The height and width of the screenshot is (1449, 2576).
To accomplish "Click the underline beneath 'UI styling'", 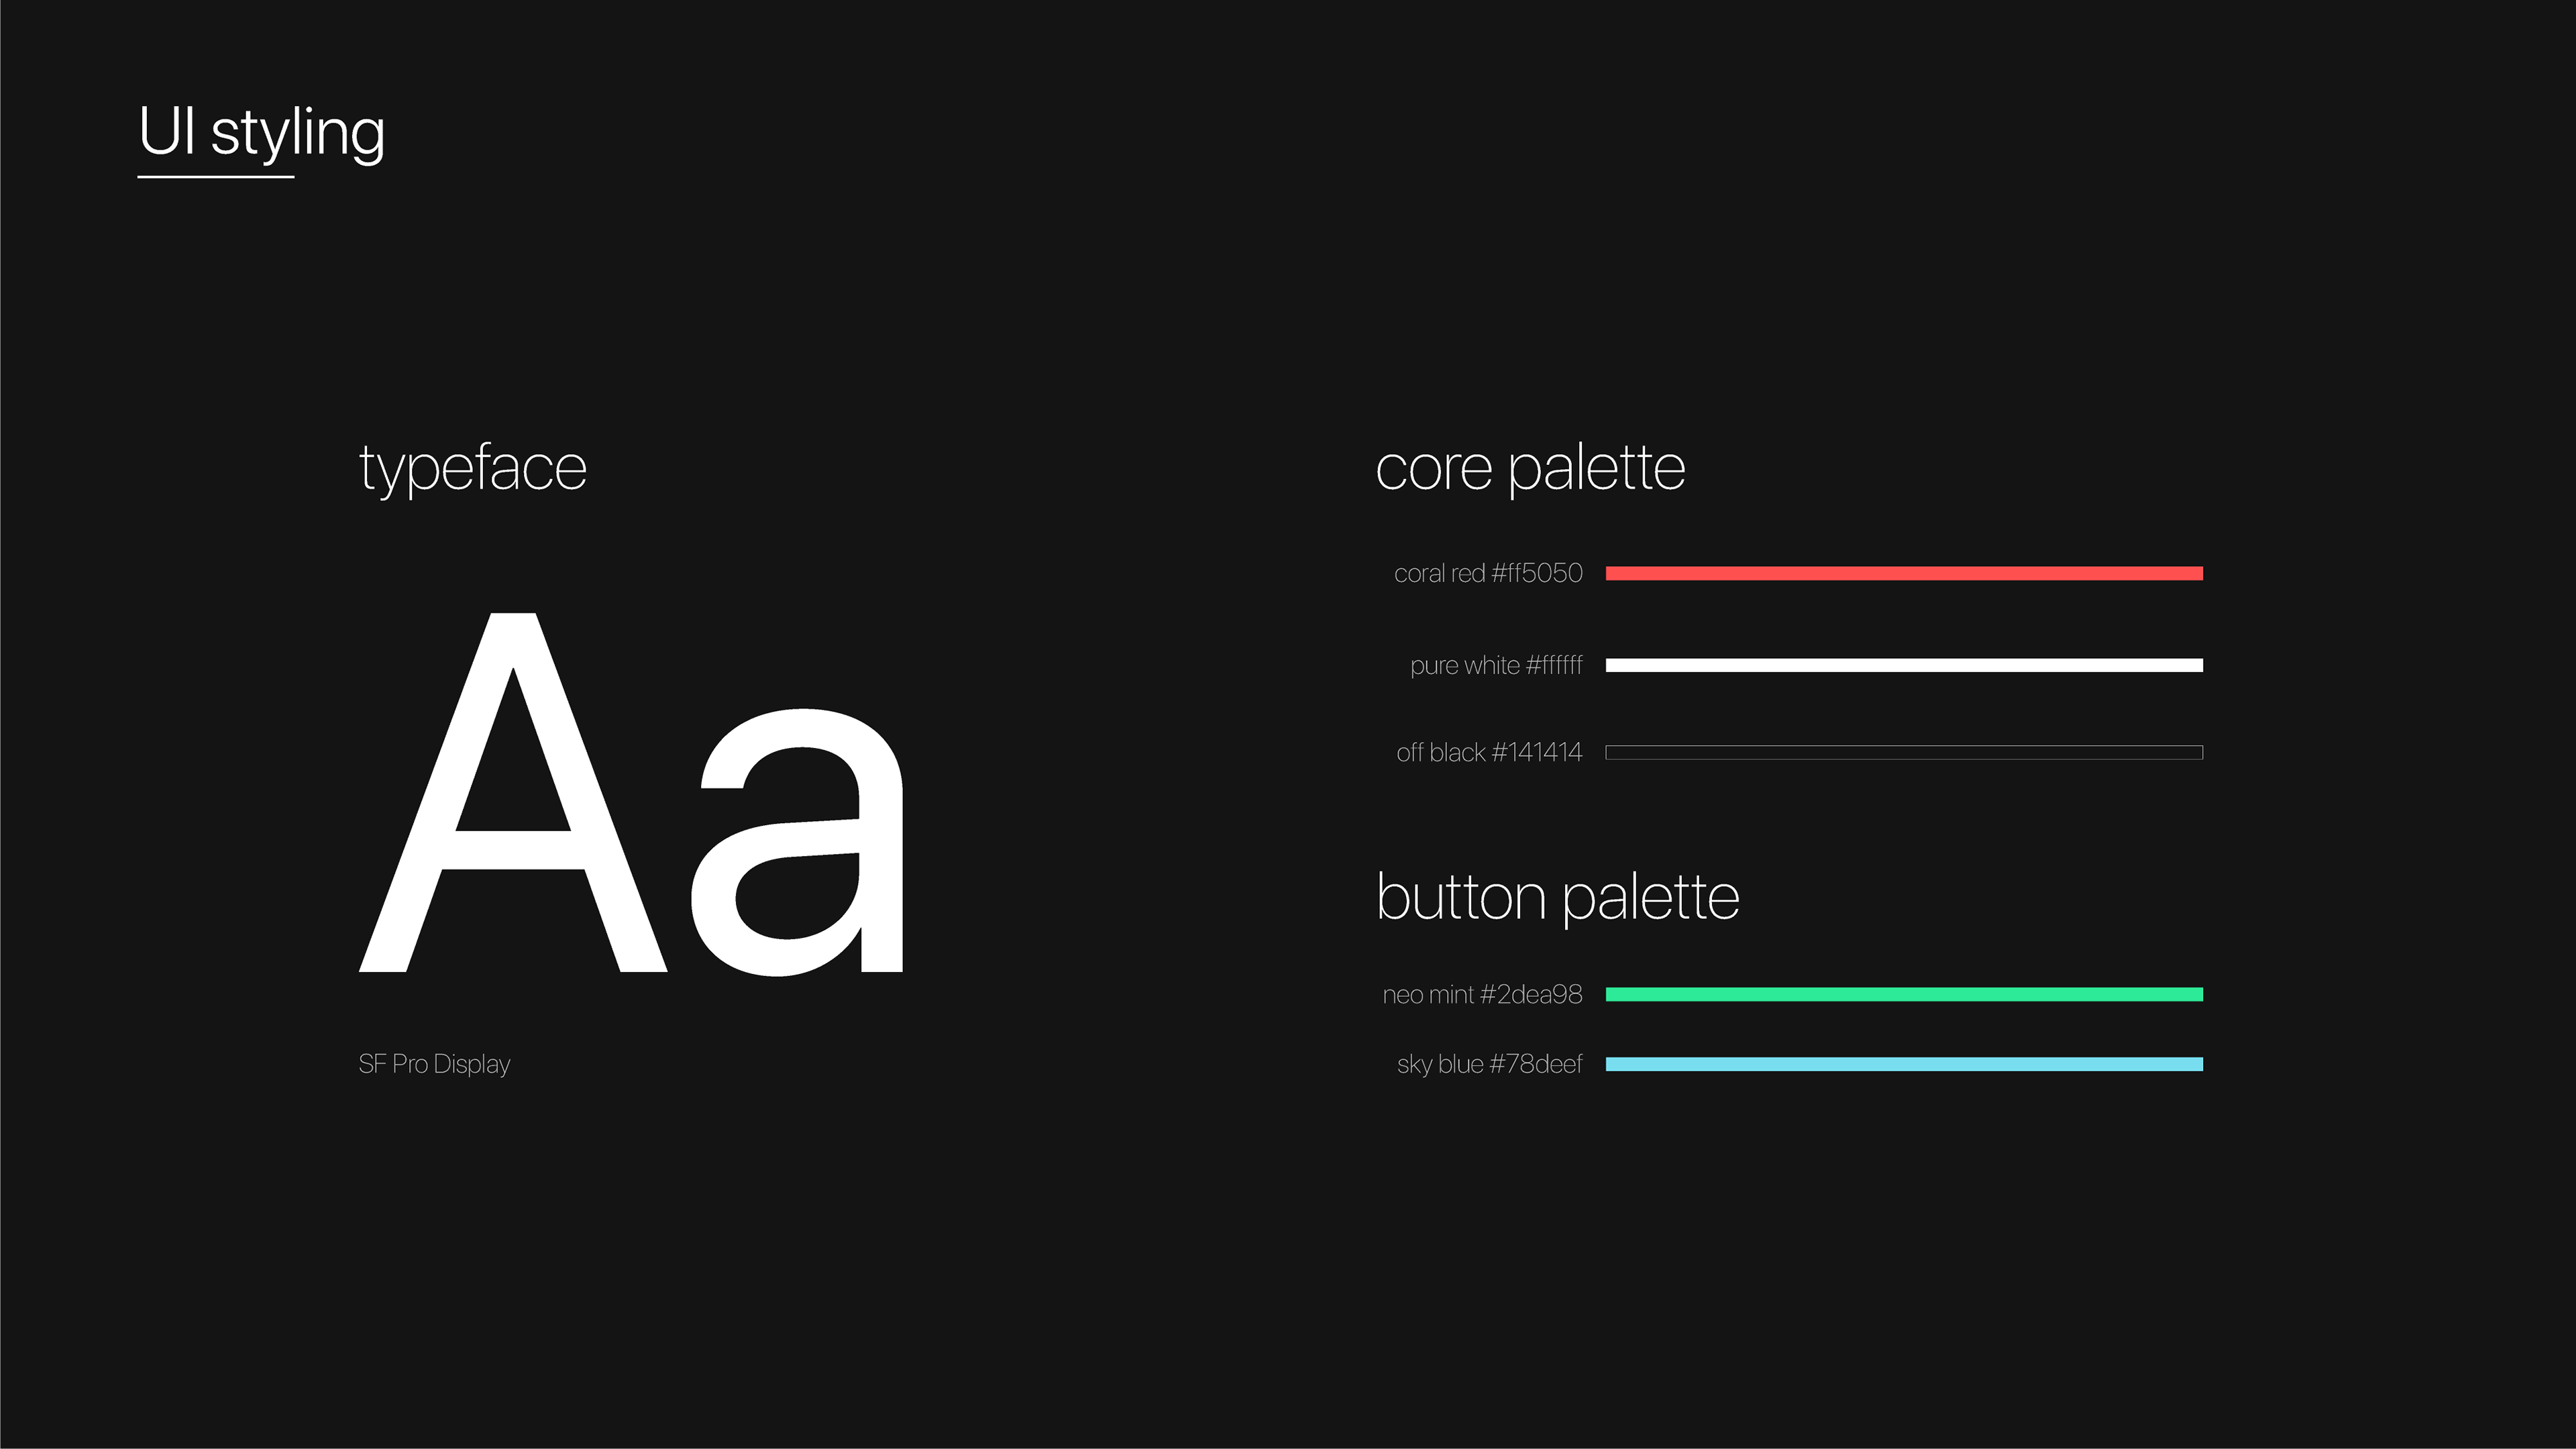I will click(216, 177).
